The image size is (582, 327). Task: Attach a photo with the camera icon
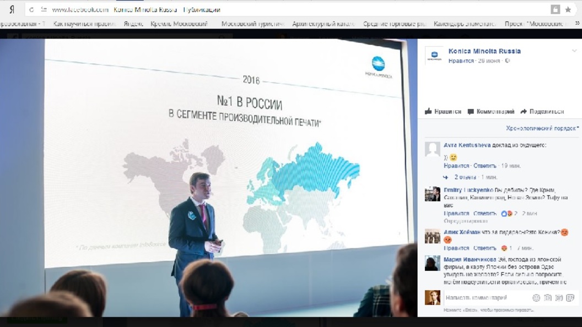[x=547, y=298]
